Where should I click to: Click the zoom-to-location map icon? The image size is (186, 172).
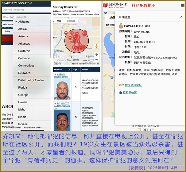121,92
